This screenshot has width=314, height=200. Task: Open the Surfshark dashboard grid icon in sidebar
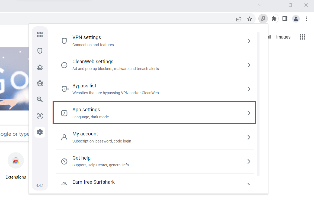click(40, 34)
